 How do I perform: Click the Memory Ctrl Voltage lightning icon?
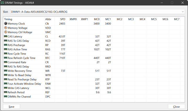(6, 32)
